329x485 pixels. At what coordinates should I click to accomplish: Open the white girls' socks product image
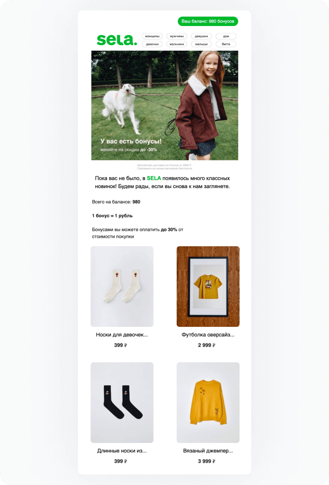point(122,286)
